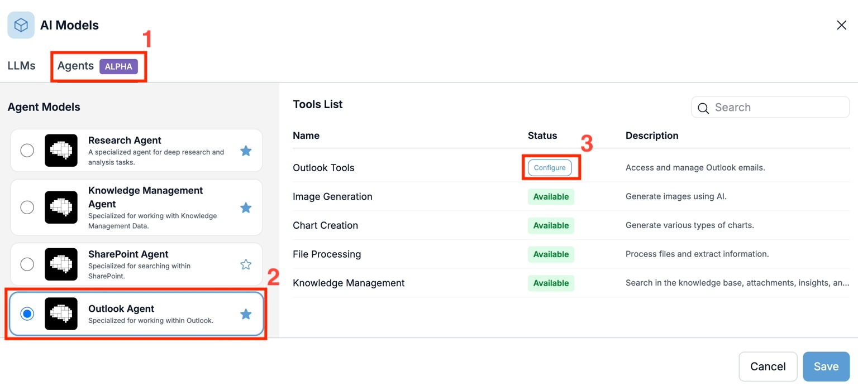Select the SharePoint Agent radio button

click(27, 264)
